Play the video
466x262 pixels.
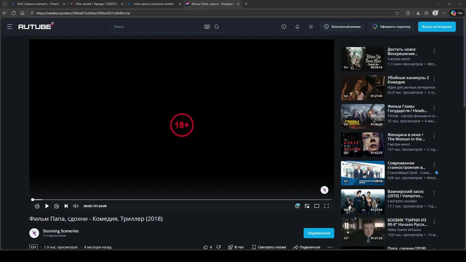(x=47, y=206)
